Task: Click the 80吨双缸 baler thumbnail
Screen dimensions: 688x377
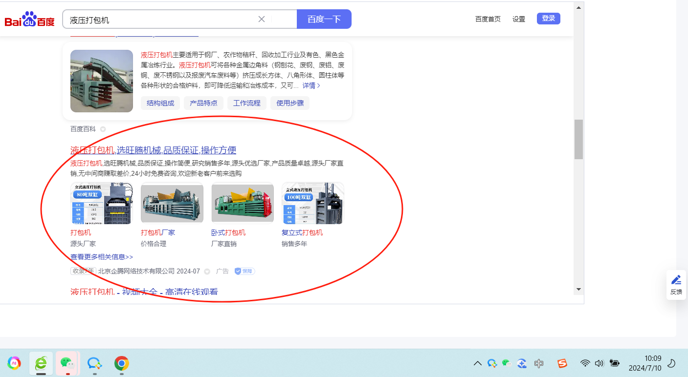Action: pos(102,203)
